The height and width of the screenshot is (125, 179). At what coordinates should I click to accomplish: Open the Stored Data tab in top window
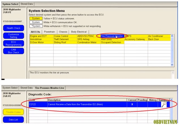pos(27,4)
